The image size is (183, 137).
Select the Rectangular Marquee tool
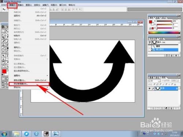[3, 31]
